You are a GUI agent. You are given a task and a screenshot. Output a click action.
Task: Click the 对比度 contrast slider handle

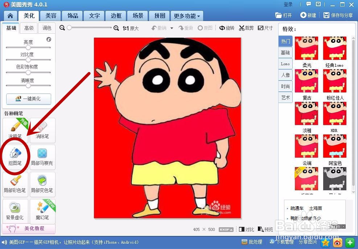tap(28, 60)
